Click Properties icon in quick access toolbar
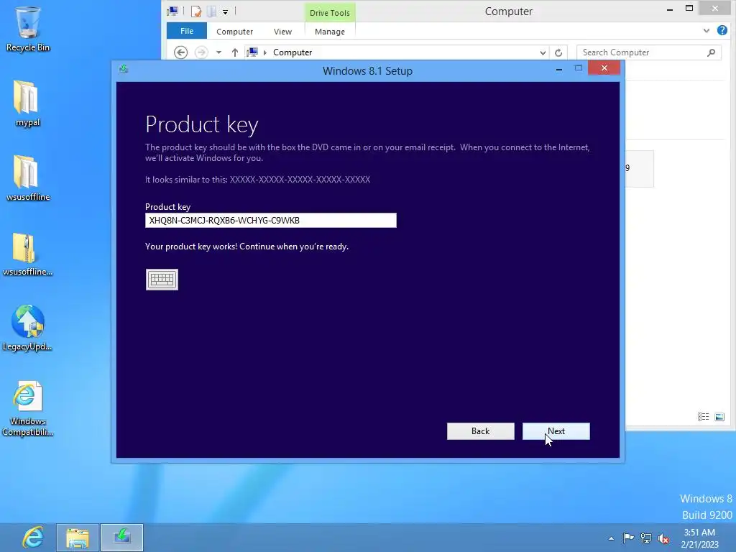736x552 pixels. 195,11
